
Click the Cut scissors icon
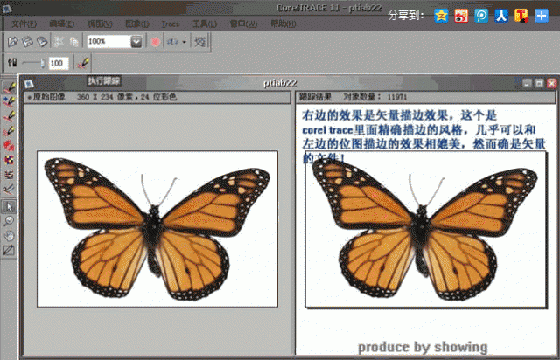59,41
